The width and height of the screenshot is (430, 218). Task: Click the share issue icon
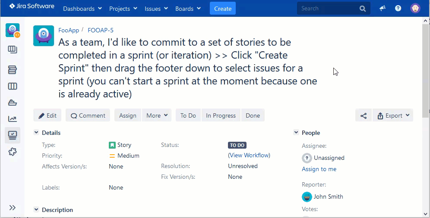click(x=364, y=115)
